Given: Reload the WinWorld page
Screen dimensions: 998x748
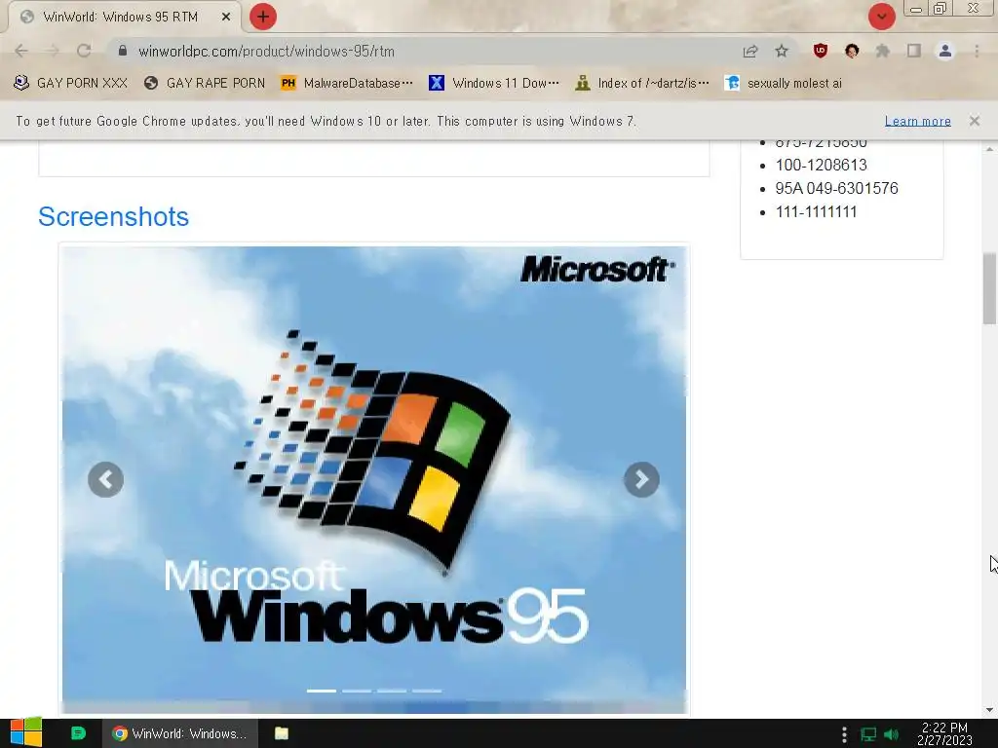Looking at the screenshot, I should (x=84, y=51).
